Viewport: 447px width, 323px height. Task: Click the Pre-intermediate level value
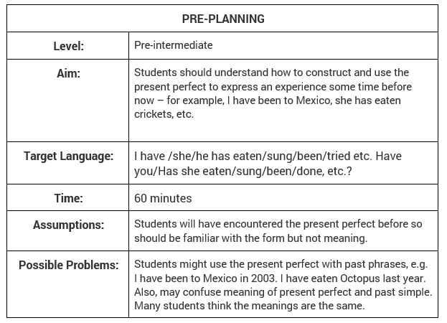tap(174, 45)
